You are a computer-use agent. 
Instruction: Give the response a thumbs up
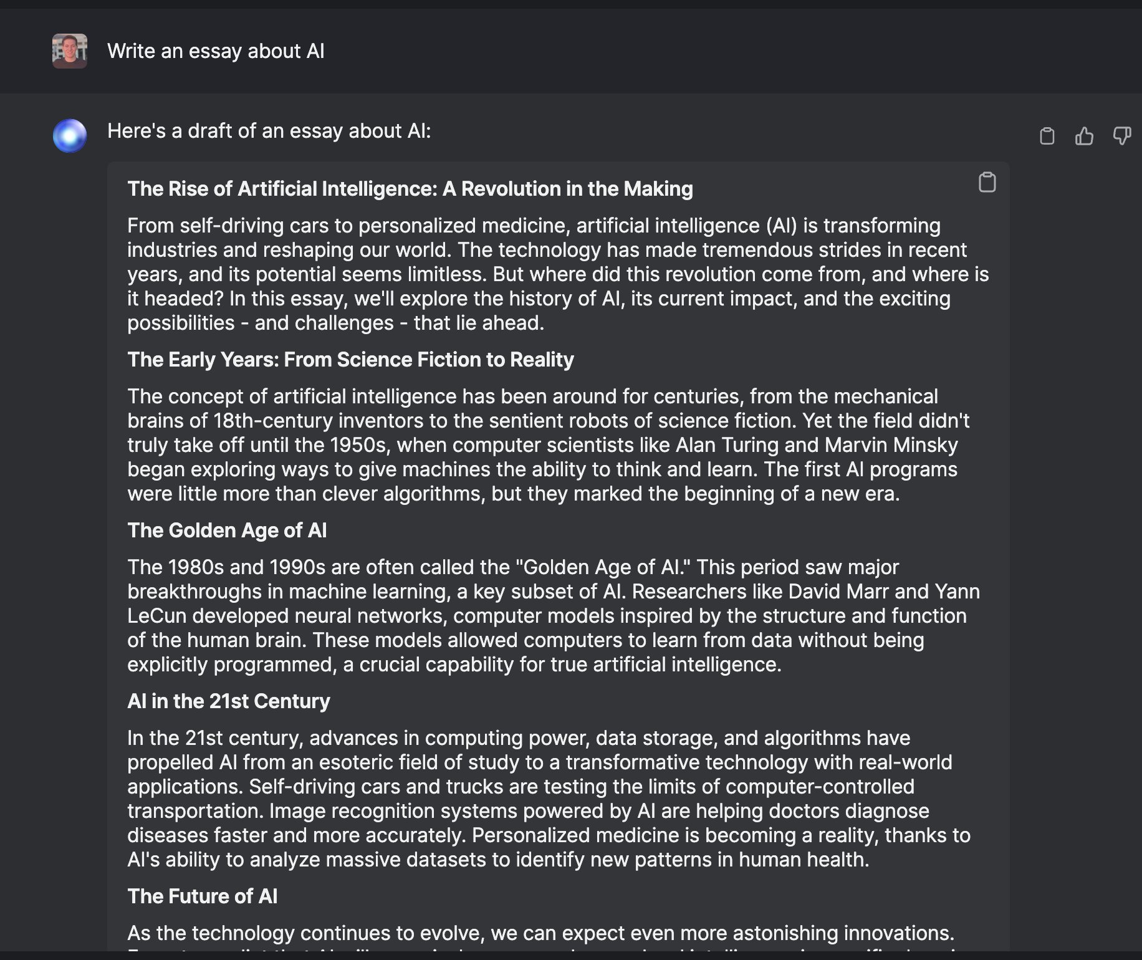click(x=1085, y=135)
